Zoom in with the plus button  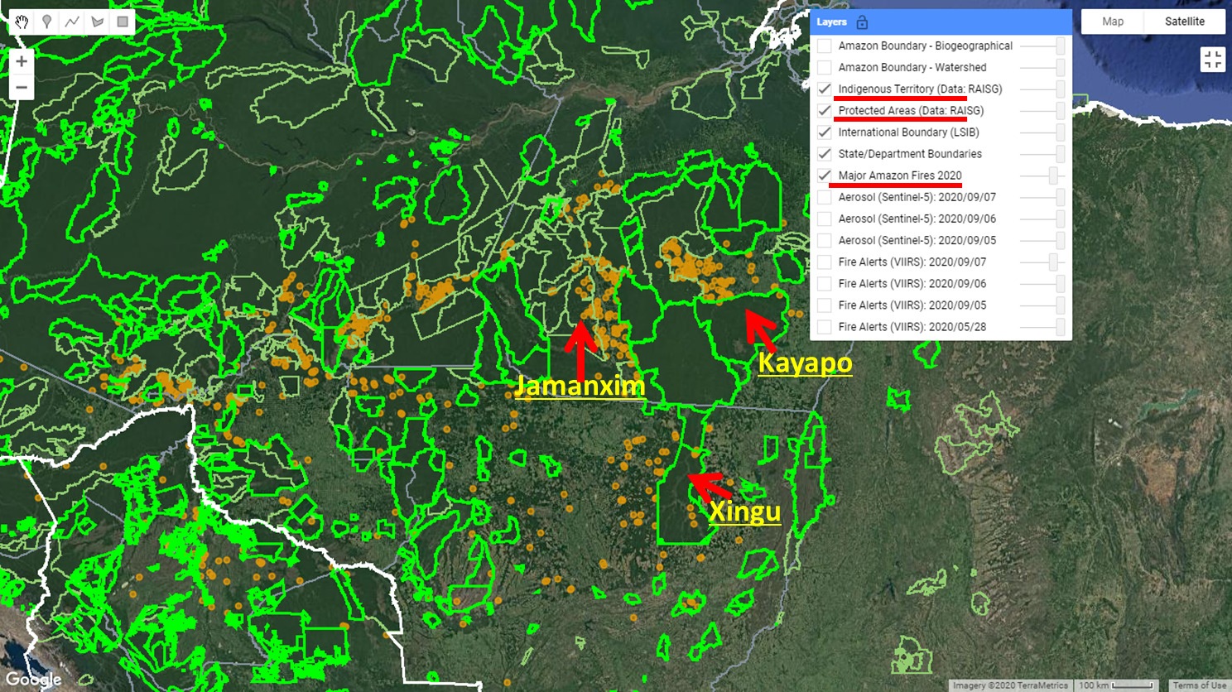tap(22, 61)
